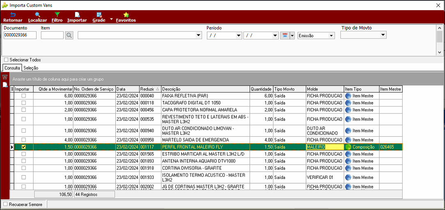Switch to the Seleção tab
Viewport: 445px width, 210px height.
tap(31, 68)
